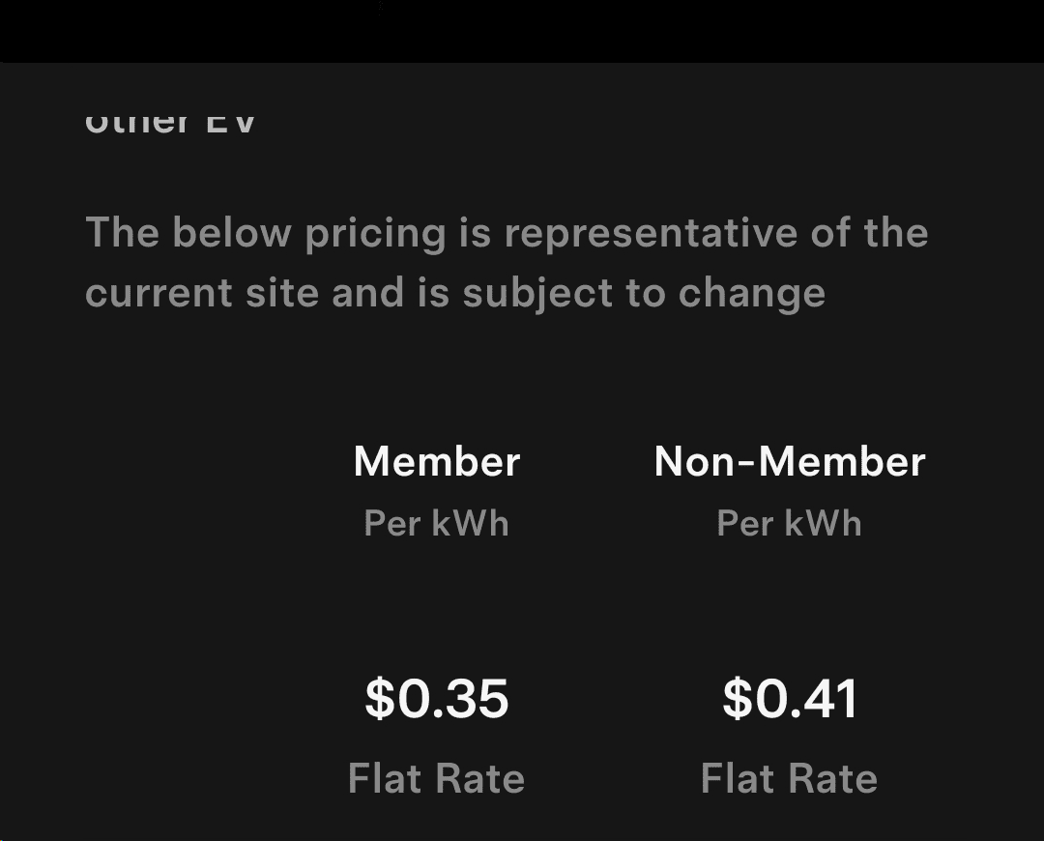
Task: Tap the black top bar
Action: 522,31
